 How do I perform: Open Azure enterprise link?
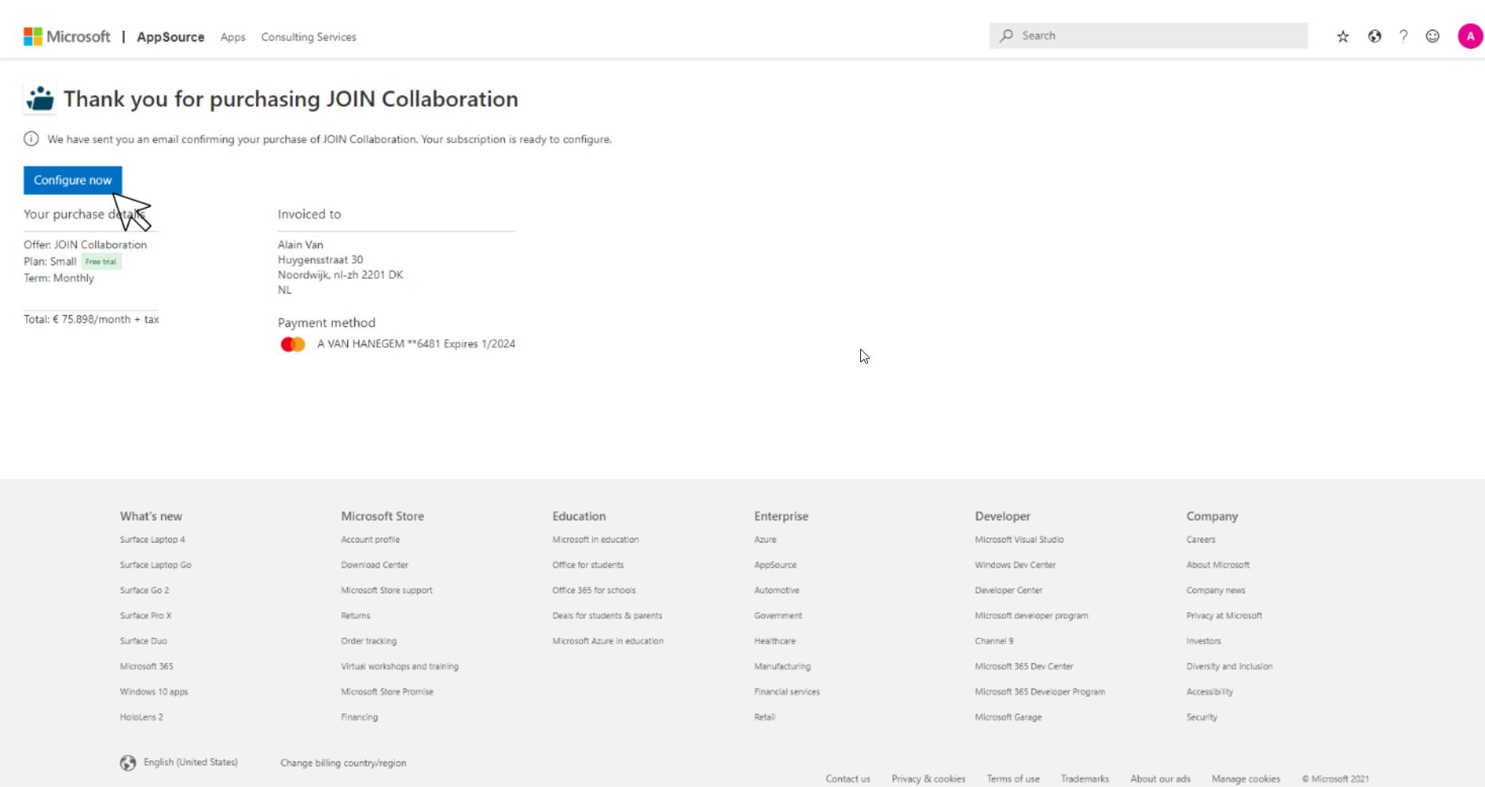[x=765, y=540]
